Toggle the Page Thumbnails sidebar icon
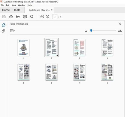 point(4,25)
